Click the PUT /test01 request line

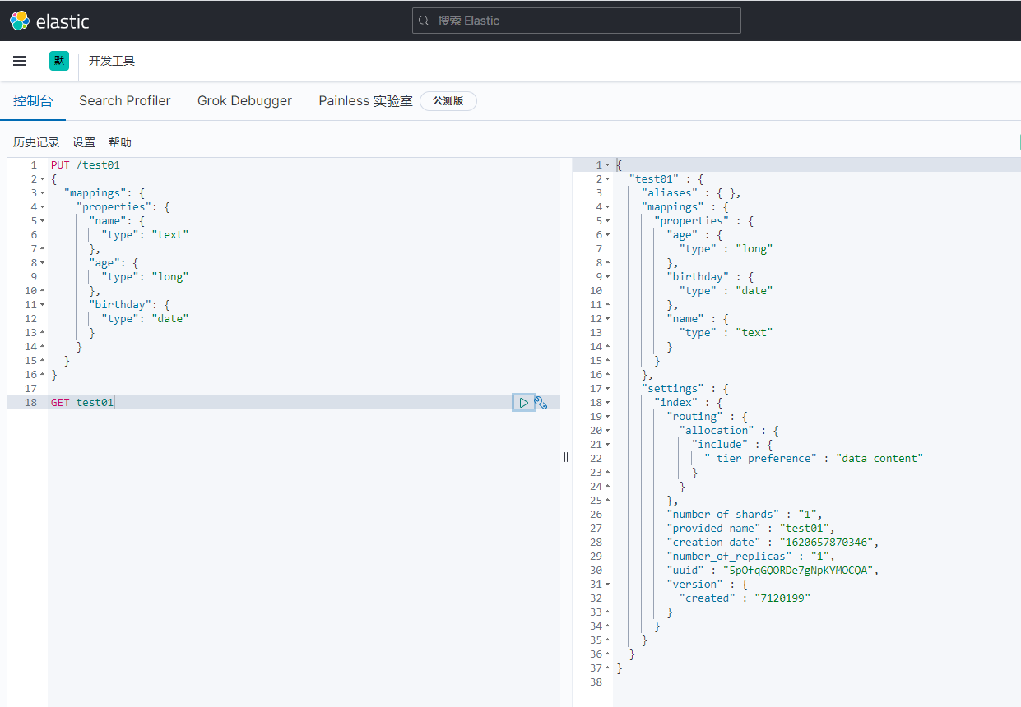coord(86,165)
